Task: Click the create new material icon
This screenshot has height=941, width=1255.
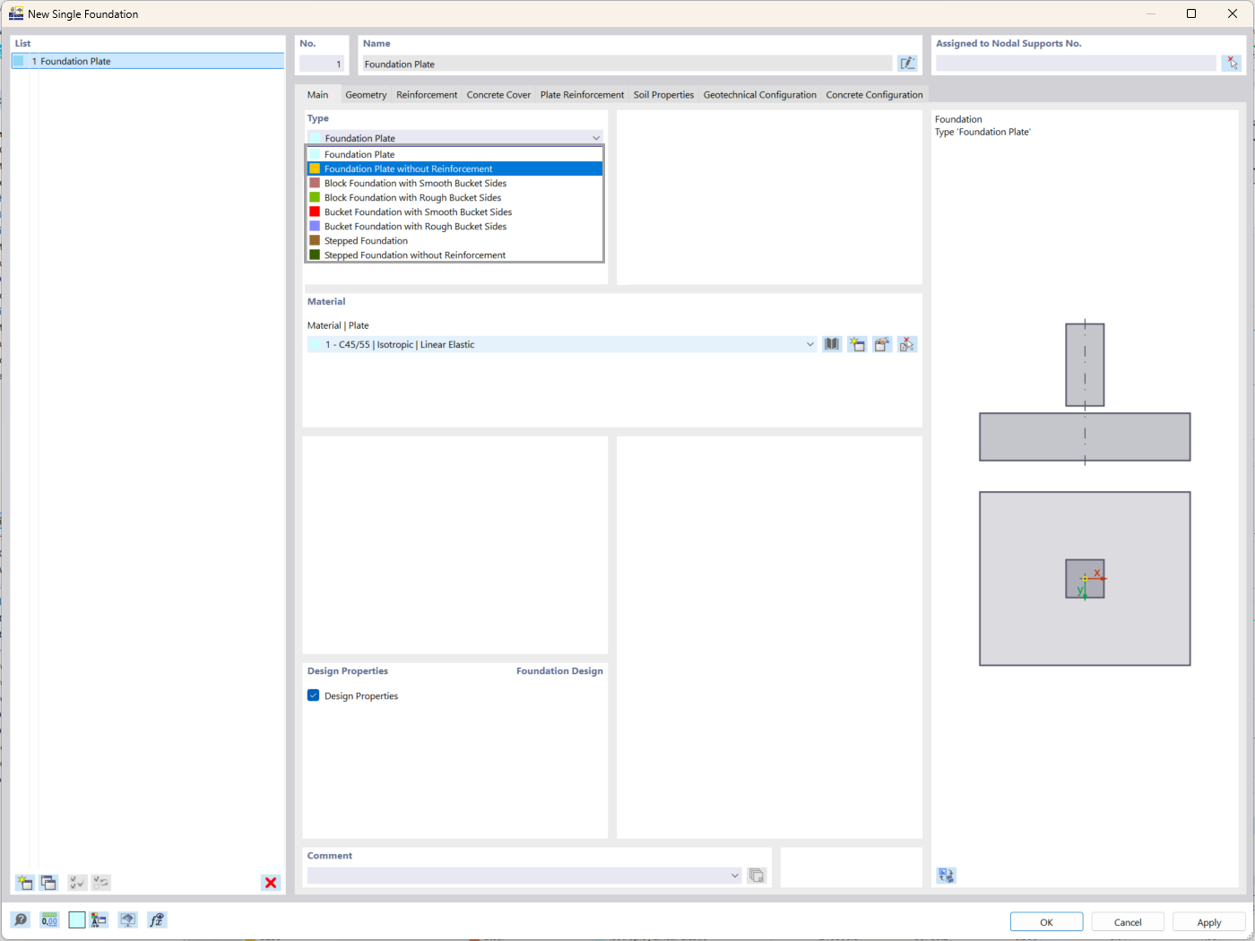Action: coord(857,344)
